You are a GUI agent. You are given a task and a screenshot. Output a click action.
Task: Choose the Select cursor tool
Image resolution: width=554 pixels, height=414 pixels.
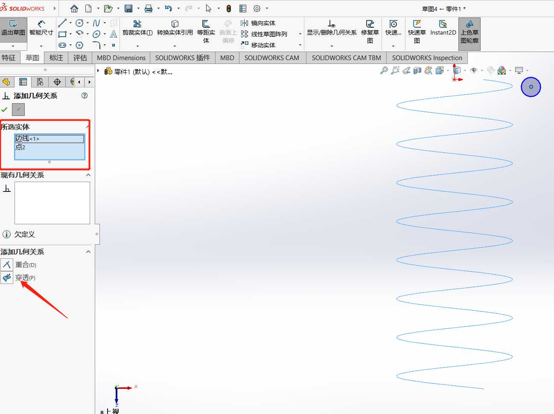[209, 9]
